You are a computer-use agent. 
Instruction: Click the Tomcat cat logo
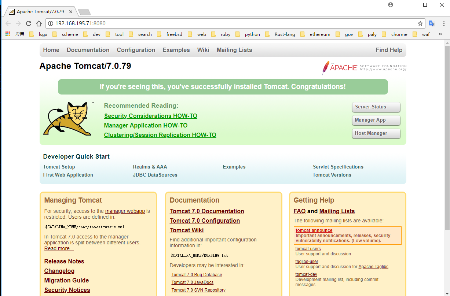(x=69, y=118)
